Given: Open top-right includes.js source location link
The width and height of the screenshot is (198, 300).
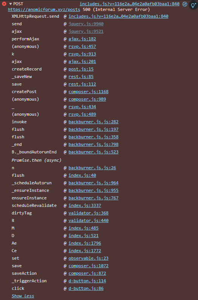Looking at the screenshot, I should (130, 4).
